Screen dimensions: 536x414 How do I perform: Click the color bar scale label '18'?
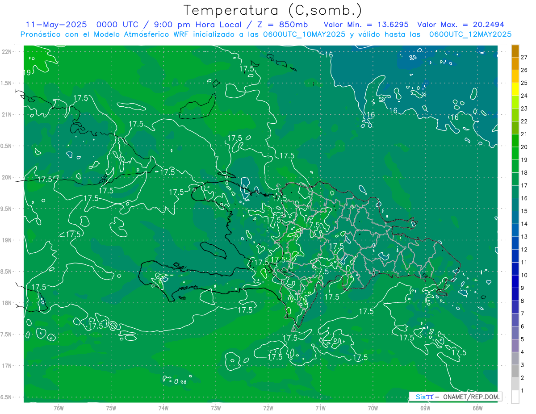coord(524,172)
